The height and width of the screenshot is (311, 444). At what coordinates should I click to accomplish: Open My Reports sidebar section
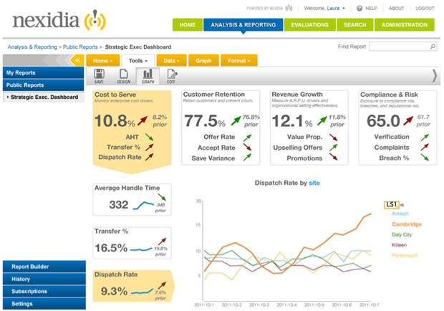click(x=43, y=72)
